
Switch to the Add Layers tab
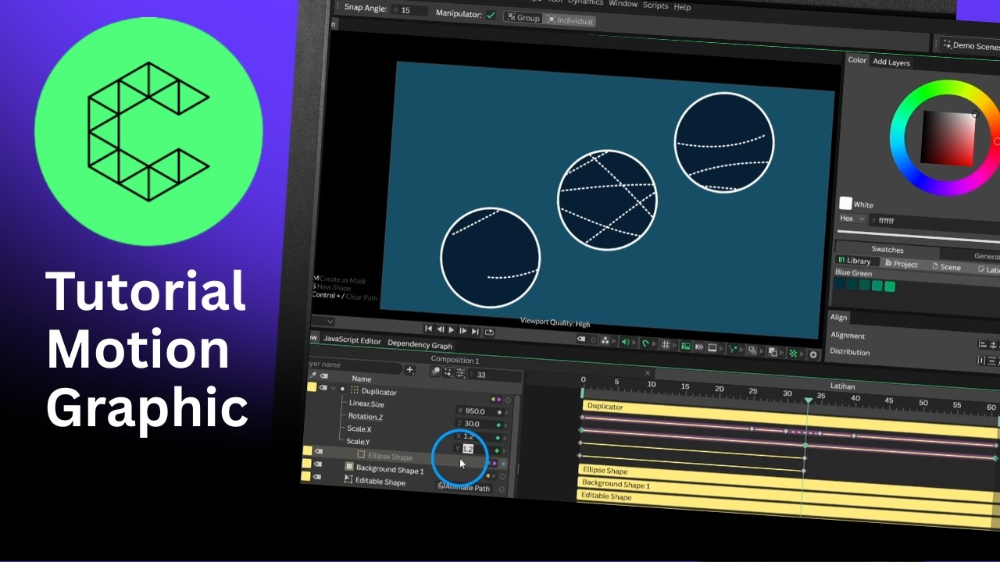[x=891, y=62]
